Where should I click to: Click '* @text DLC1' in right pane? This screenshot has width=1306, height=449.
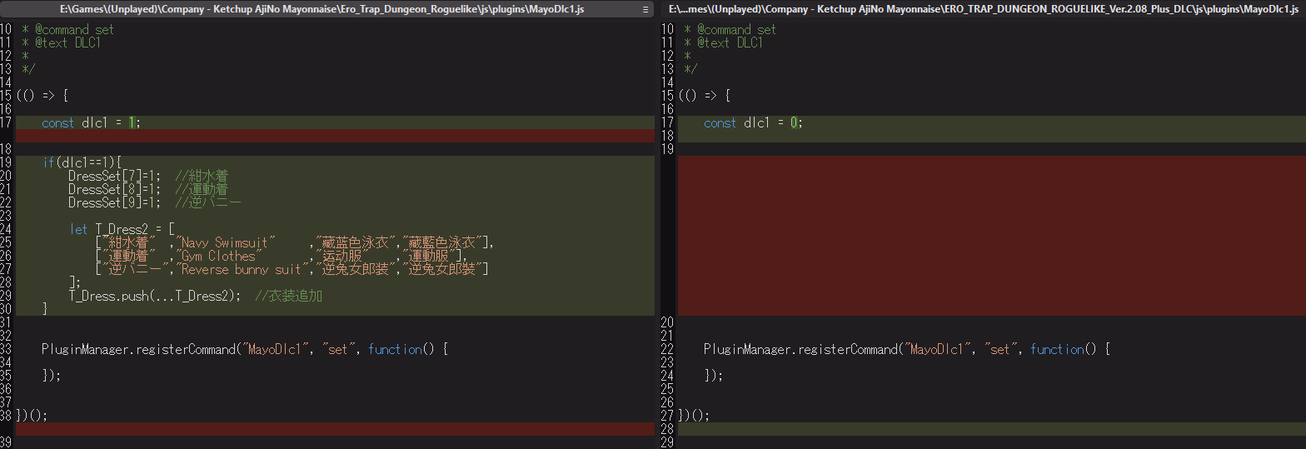click(723, 42)
